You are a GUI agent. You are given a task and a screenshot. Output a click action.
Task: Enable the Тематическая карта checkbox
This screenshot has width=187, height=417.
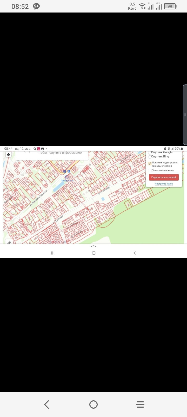(150, 170)
